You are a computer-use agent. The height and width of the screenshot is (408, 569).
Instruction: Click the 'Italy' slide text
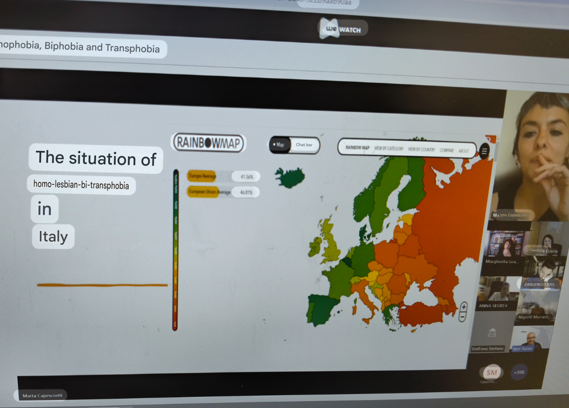(x=53, y=237)
